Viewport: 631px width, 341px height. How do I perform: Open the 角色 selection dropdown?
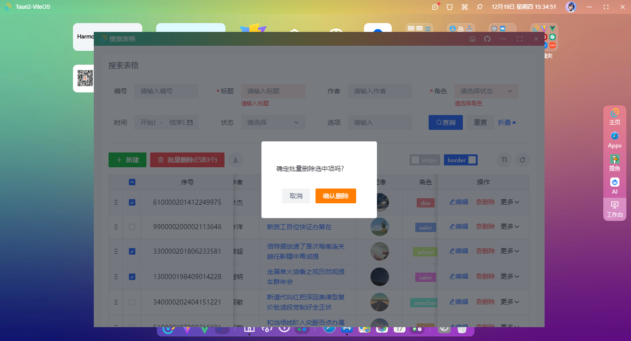tap(486, 91)
